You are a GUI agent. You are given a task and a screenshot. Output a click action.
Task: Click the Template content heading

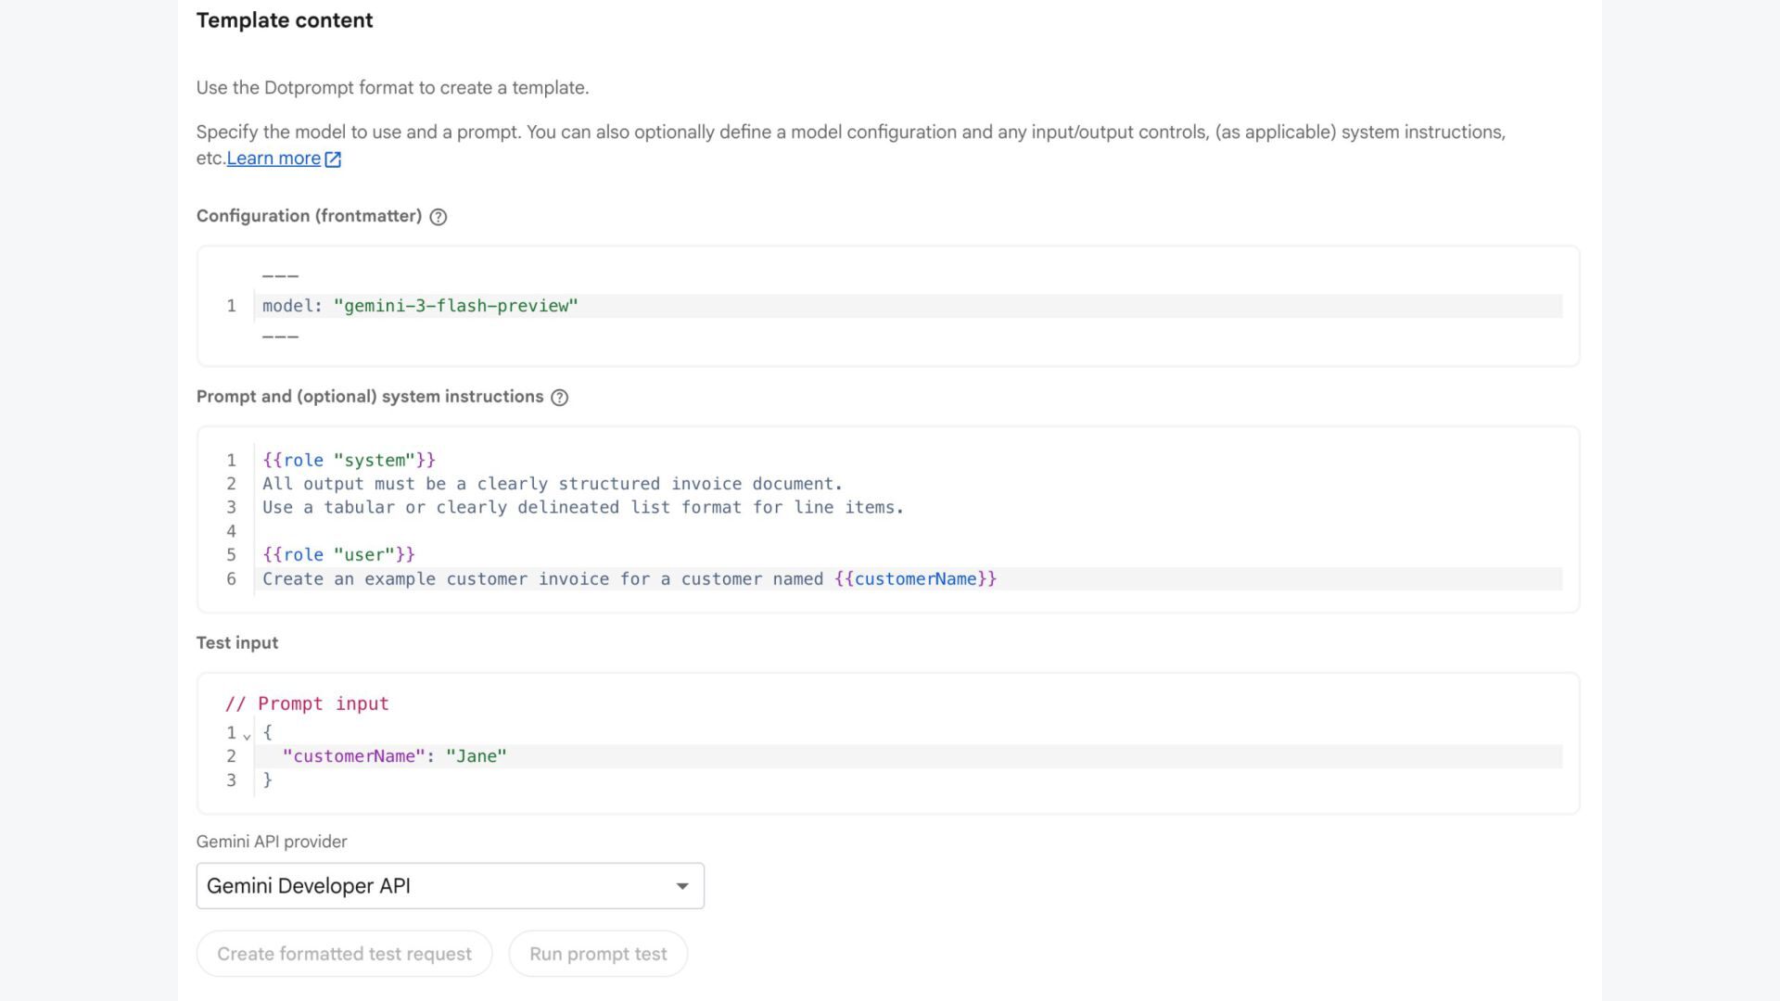click(285, 20)
